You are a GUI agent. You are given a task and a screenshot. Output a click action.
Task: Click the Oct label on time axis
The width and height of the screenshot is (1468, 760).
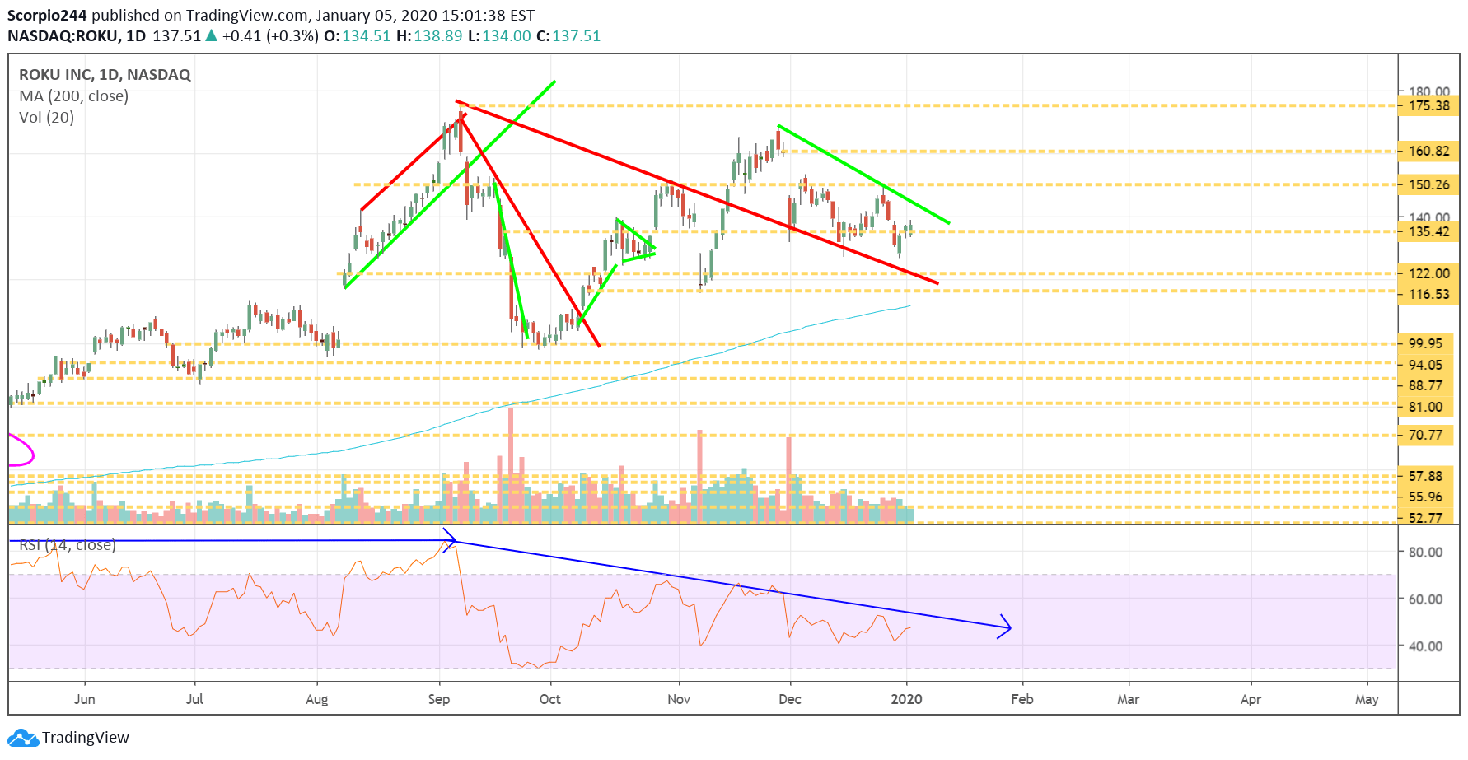tap(549, 699)
